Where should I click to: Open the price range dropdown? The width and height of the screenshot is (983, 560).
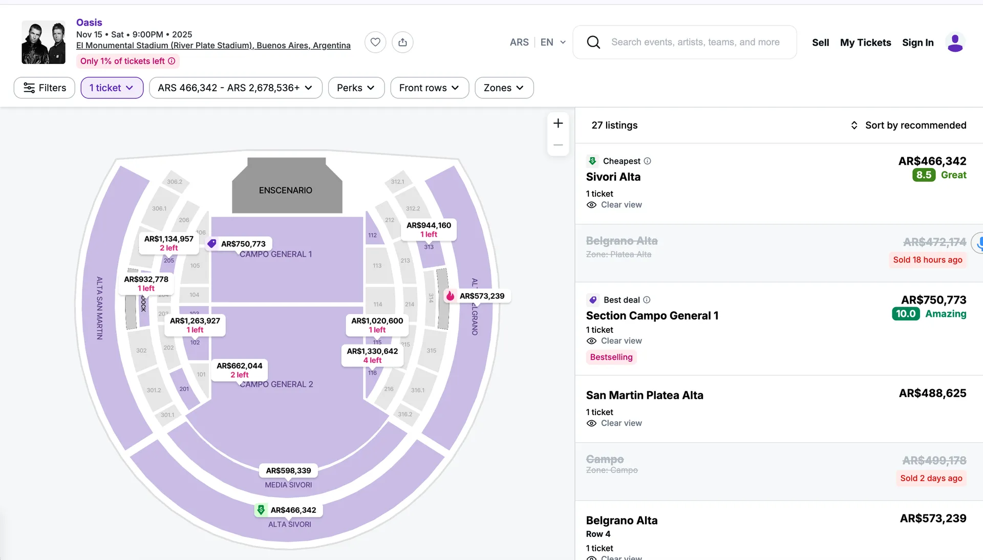pos(236,88)
